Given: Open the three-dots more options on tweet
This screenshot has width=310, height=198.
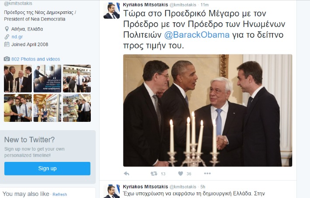Looking at the screenshot, I should pos(207,173).
